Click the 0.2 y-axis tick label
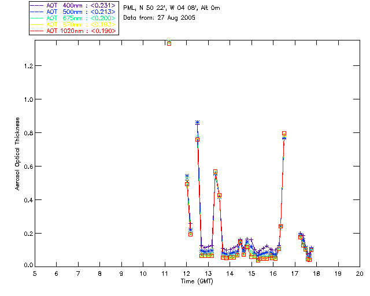Viewport: 370px width, 296px height. click(28, 234)
